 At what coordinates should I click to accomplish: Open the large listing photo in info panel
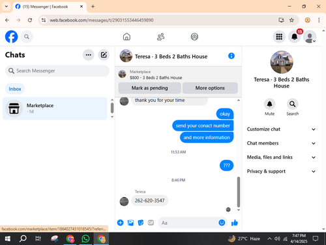[282, 62]
